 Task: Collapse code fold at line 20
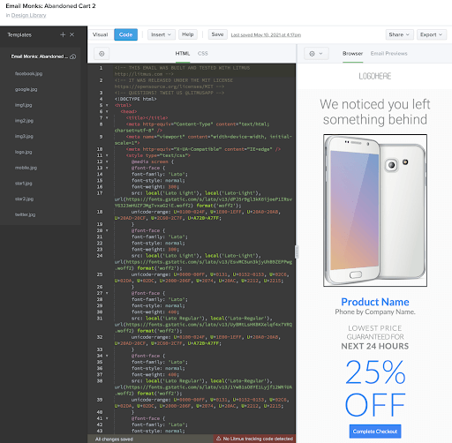[107, 230]
